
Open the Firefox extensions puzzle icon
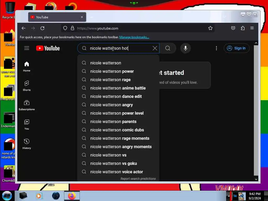pos(243,28)
